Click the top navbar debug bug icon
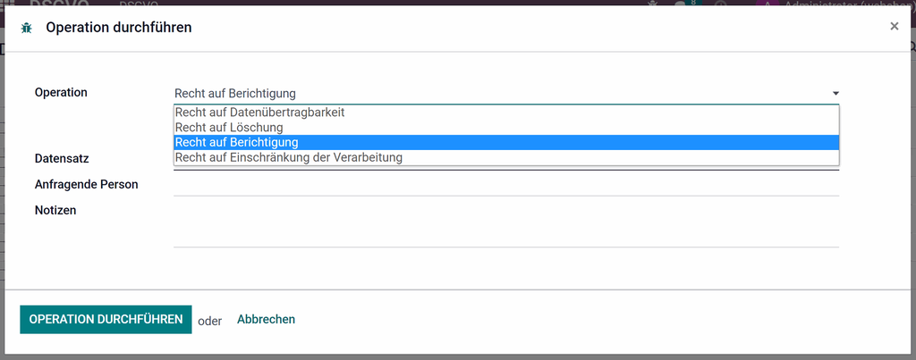The height and width of the screenshot is (360, 916). click(653, 4)
